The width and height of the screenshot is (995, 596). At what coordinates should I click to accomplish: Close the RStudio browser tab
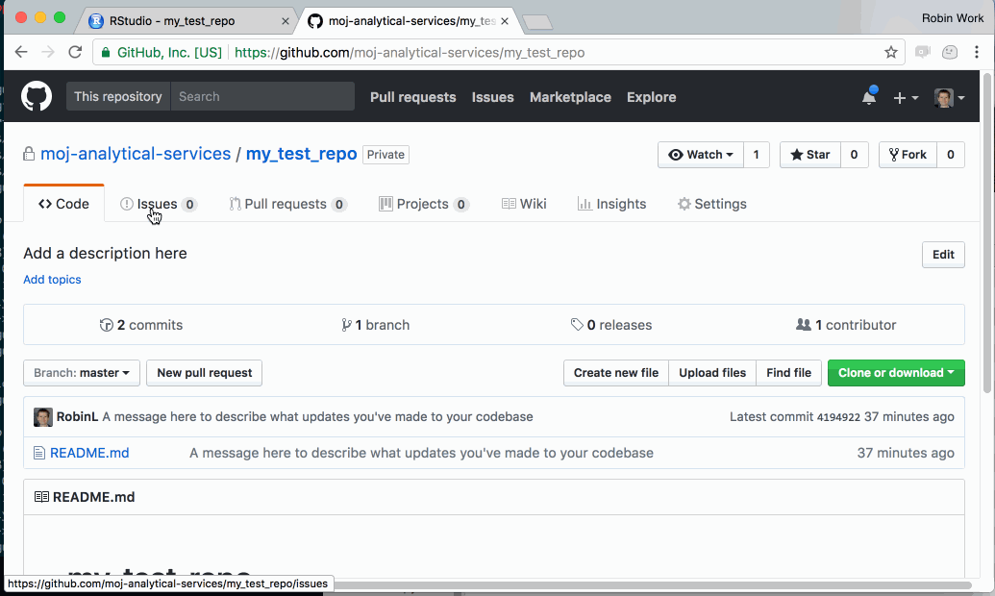pyautogui.click(x=285, y=21)
